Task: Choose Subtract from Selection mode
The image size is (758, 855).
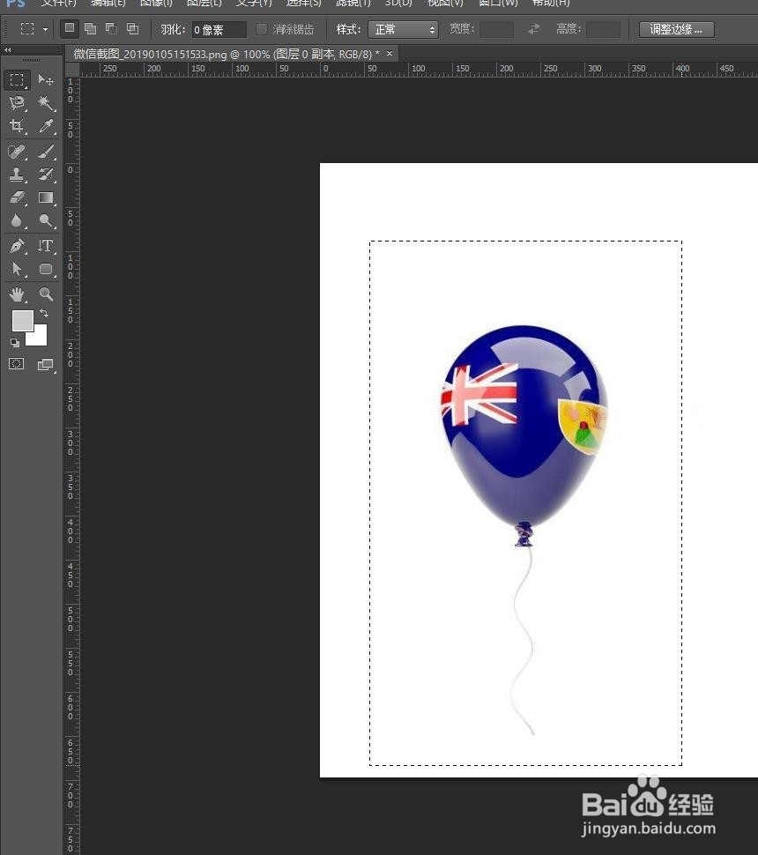Action: (111, 28)
